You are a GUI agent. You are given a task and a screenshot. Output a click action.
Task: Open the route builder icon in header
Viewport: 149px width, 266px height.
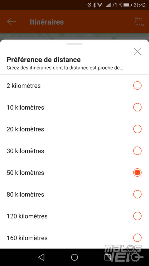[x=139, y=22]
